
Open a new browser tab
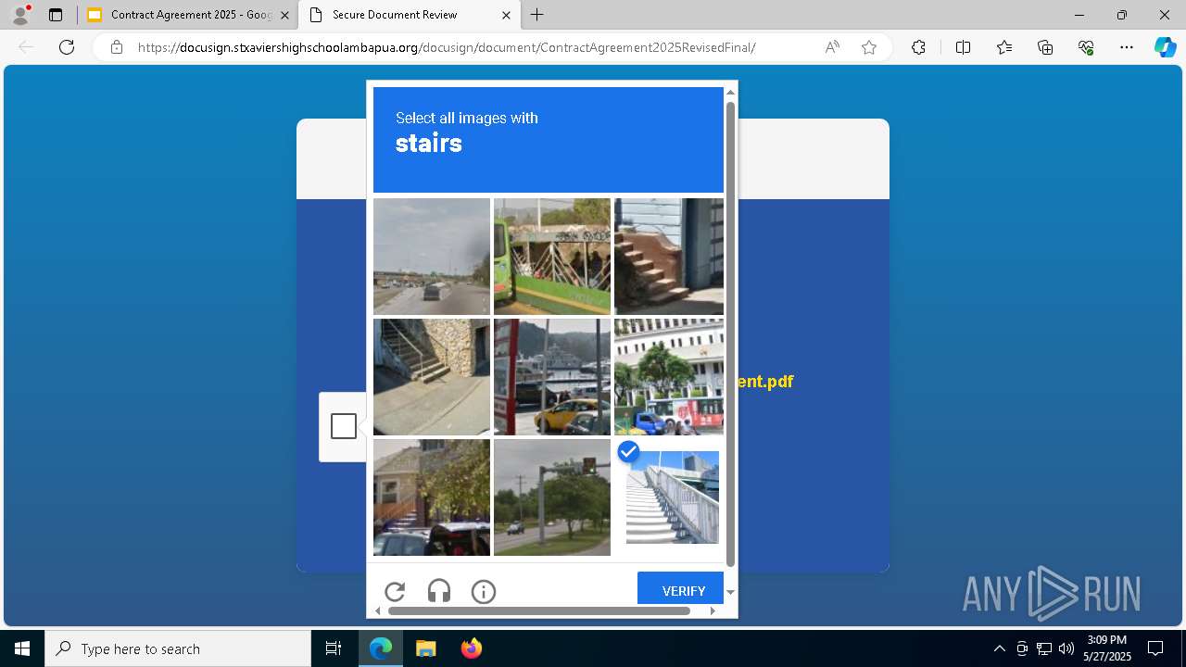[537, 15]
